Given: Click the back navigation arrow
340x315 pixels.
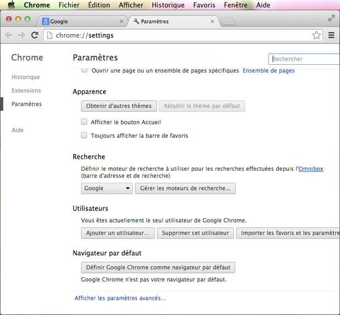Looking at the screenshot, I should click(8, 35).
